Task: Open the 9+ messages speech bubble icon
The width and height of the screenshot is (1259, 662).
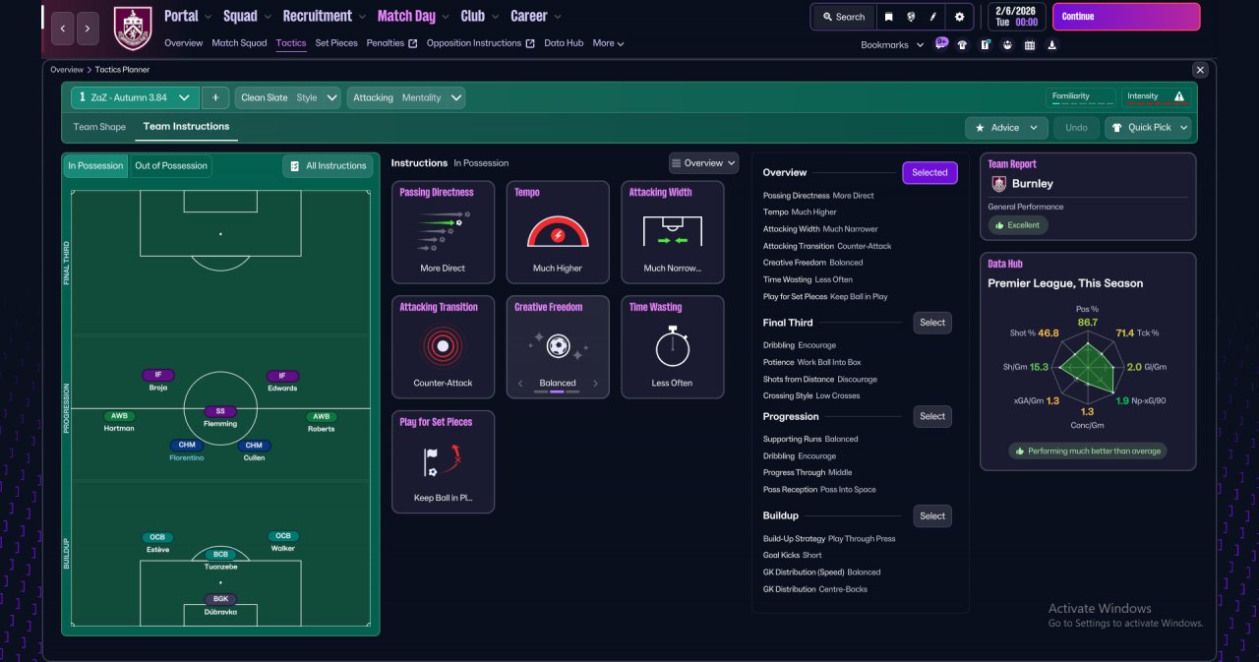Action: (941, 43)
